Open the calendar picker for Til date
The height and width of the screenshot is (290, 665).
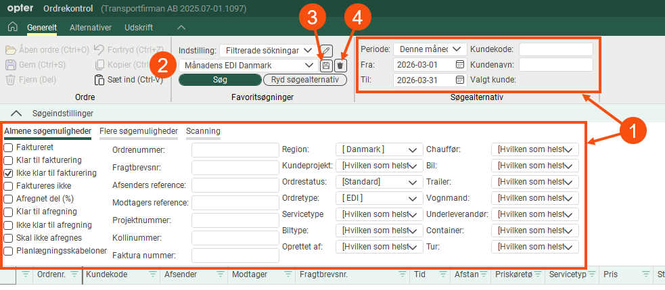460,80
